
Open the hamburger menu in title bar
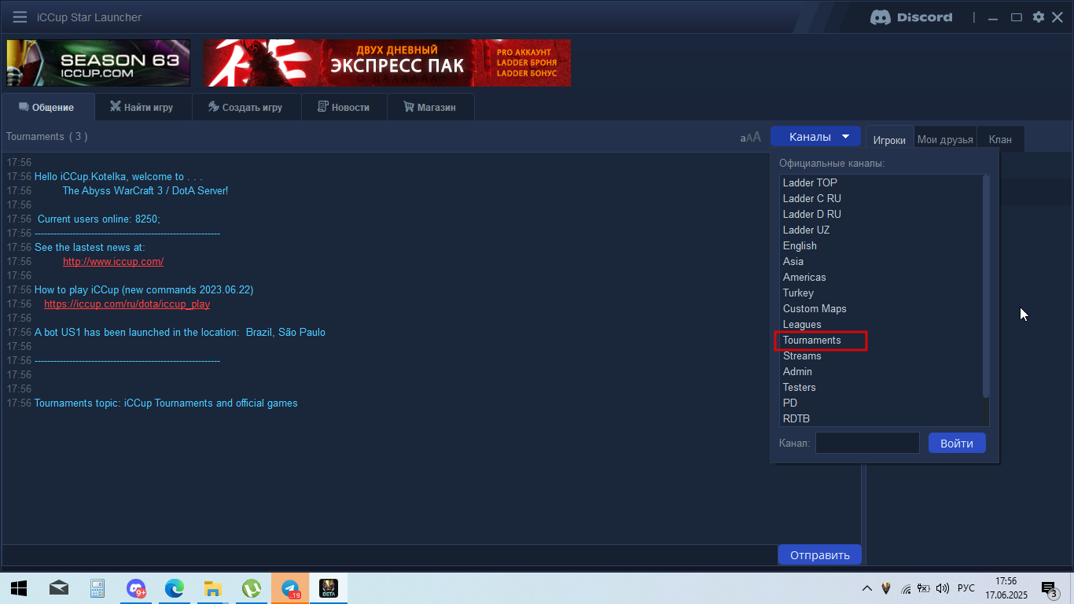pos(20,17)
